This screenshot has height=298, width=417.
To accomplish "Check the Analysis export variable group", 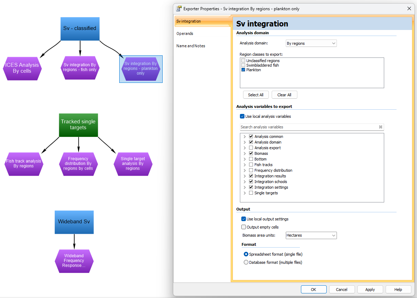I will (x=251, y=147).
